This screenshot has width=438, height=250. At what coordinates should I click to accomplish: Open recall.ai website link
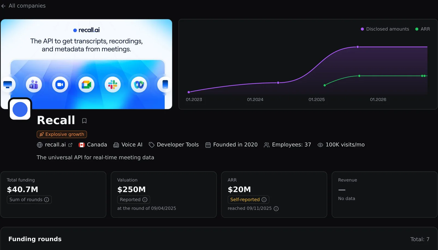[55, 145]
